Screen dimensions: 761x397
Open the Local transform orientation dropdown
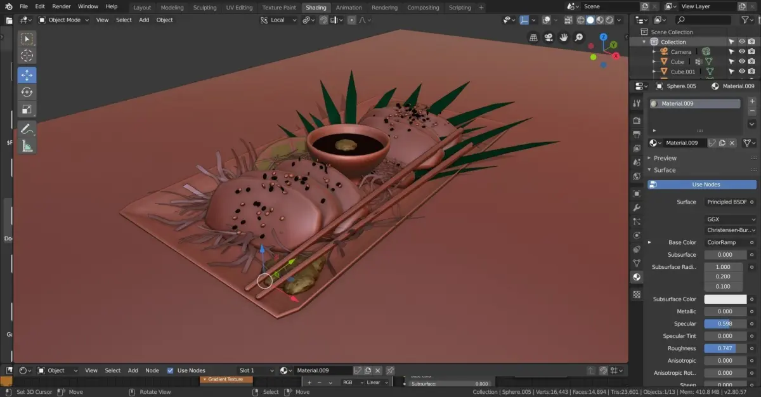278,20
